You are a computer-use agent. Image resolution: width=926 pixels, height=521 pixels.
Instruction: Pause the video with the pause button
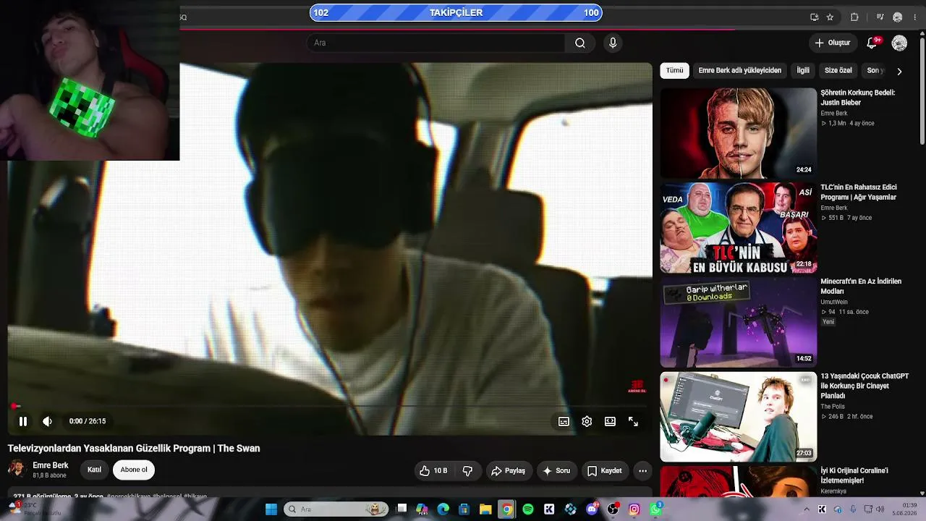23,421
